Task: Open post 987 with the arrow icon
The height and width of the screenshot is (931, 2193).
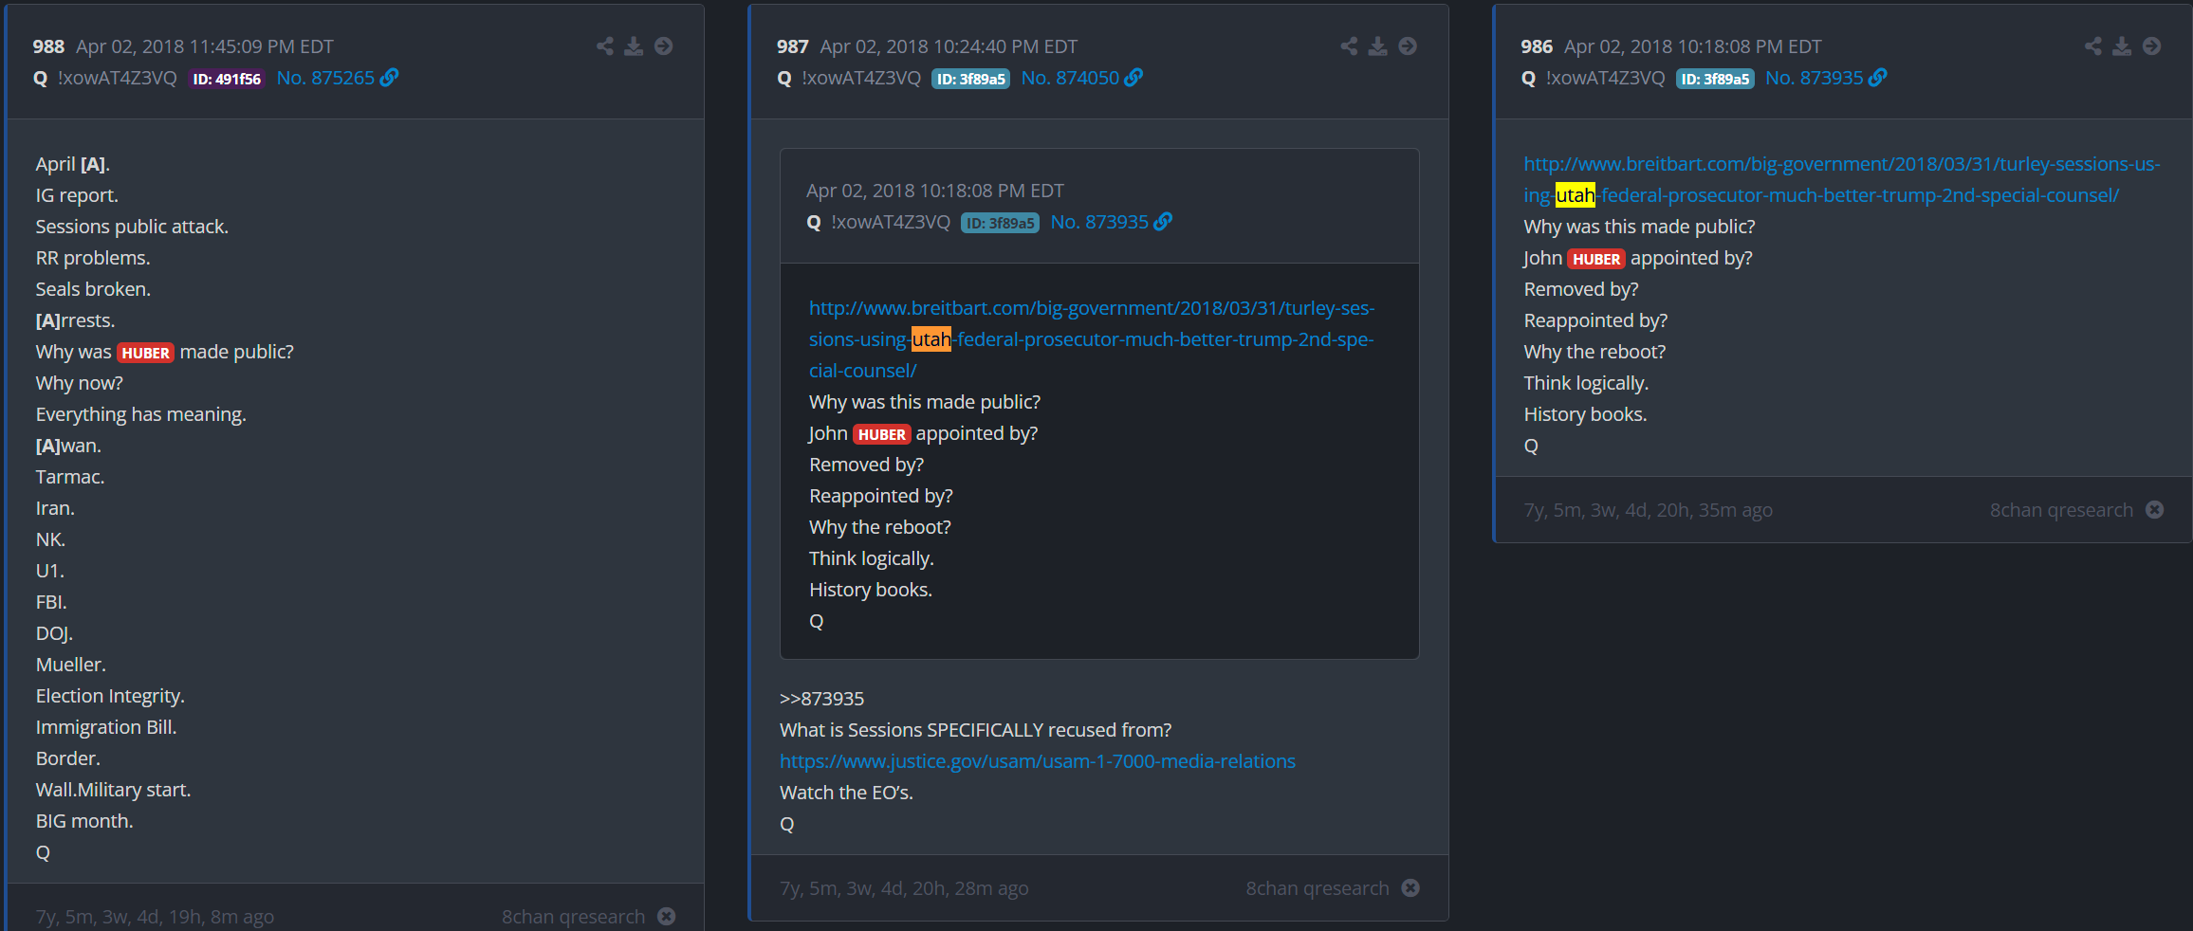Action: 1408,46
